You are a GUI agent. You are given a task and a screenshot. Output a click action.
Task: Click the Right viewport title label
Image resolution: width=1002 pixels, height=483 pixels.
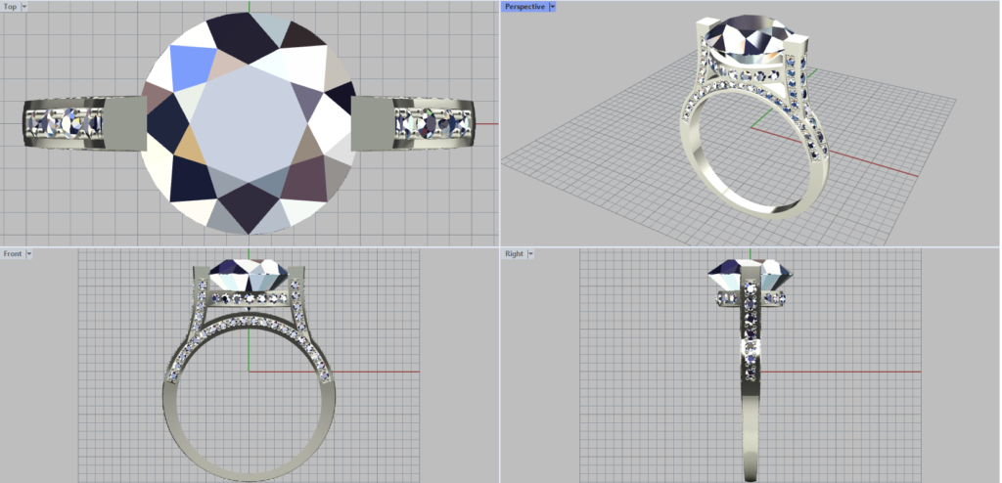(514, 253)
